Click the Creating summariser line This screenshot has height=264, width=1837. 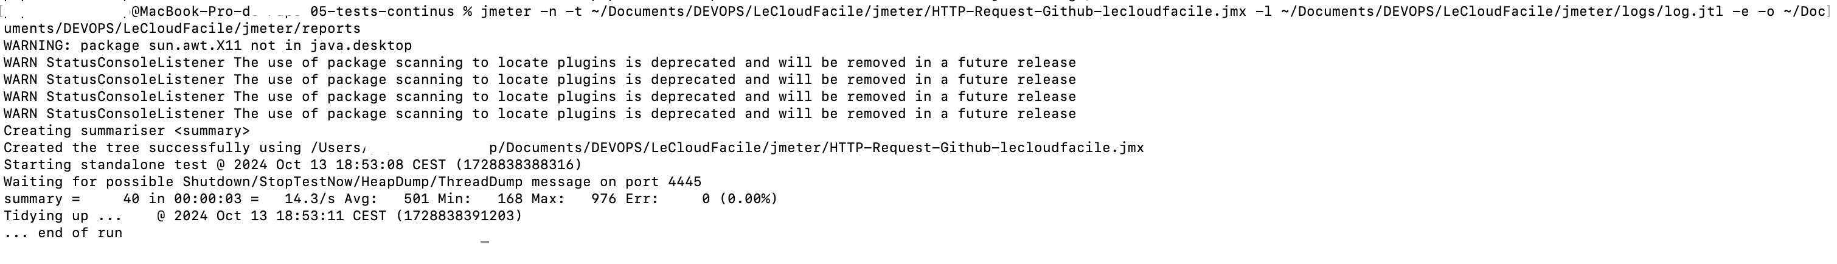click(127, 131)
